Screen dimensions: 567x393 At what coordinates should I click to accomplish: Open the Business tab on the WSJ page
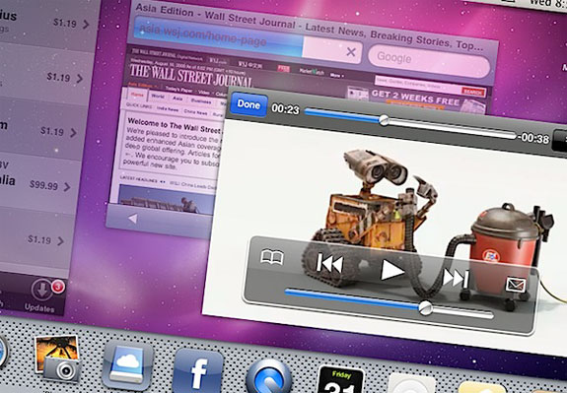[201, 101]
